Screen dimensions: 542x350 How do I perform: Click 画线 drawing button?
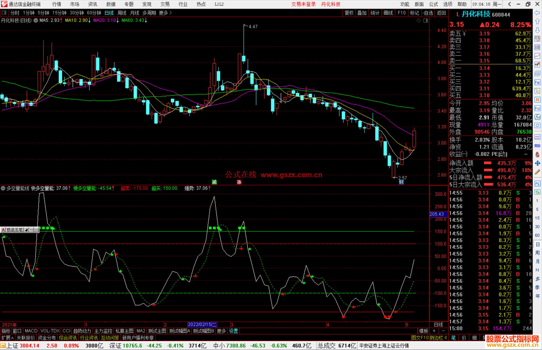click(388, 13)
